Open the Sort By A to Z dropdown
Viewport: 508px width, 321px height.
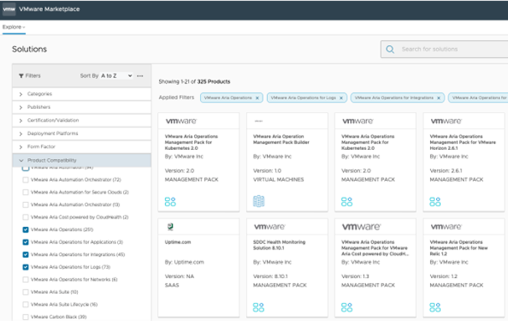[x=116, y=76]
